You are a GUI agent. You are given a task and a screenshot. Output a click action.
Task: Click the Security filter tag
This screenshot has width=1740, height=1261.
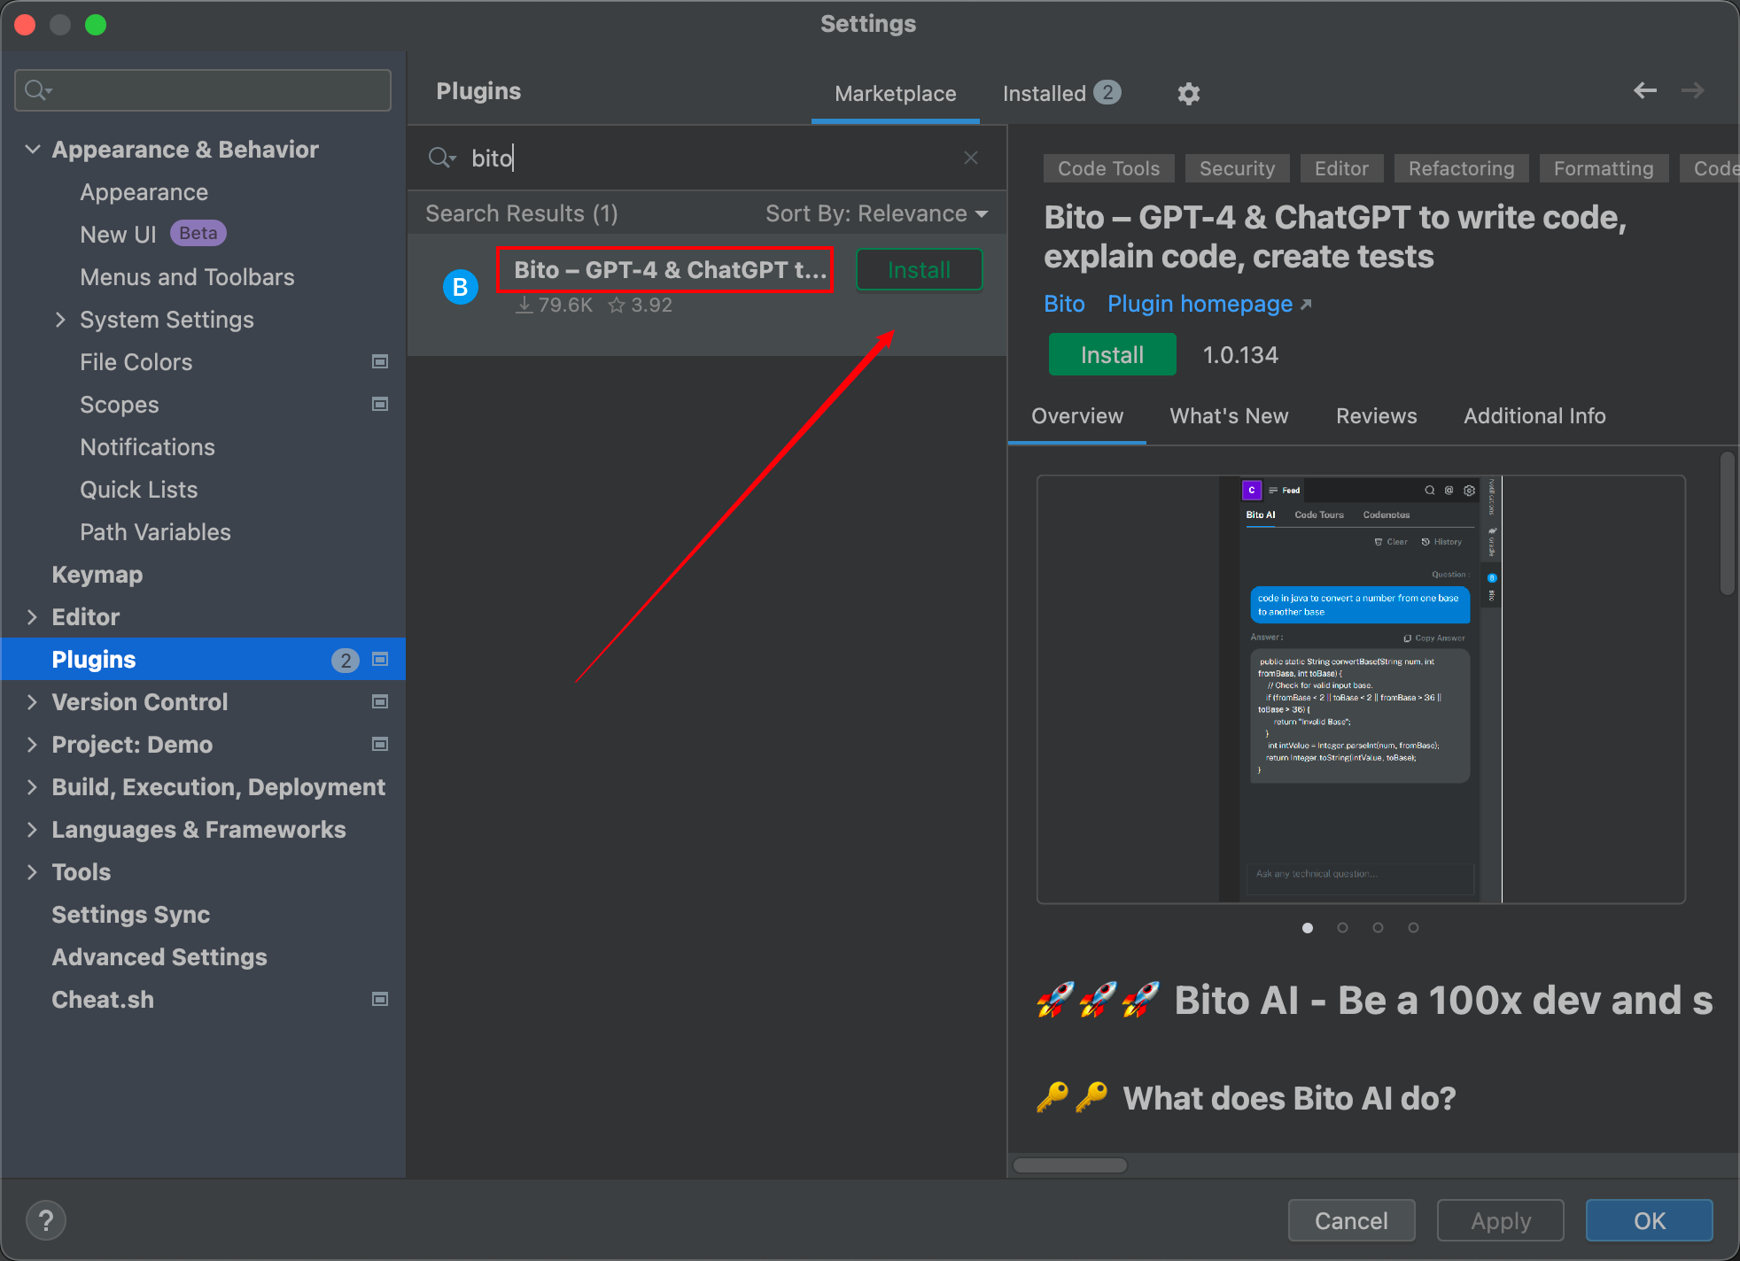pyautogui.click(x=1236, y=167)
